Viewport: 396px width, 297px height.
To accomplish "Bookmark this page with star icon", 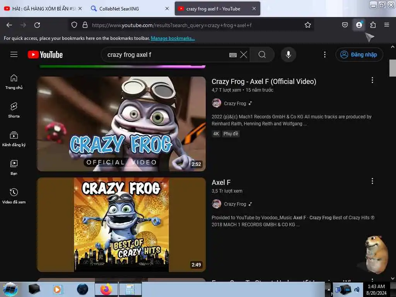I will click(x=307, y=25).
